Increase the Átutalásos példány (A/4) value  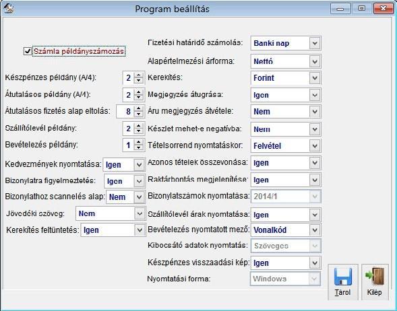point(138,92)
